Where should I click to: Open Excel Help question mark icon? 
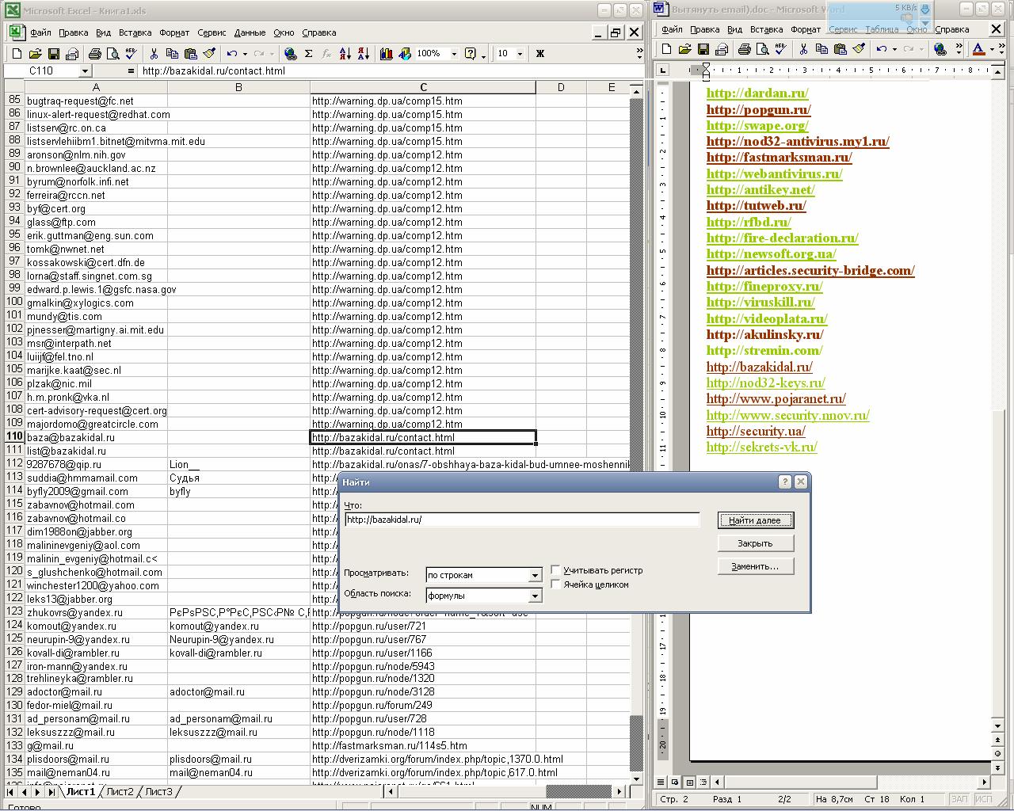(x=471, y=54)
